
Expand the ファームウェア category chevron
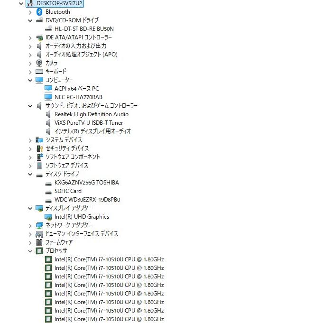click(x=30, y=243)
